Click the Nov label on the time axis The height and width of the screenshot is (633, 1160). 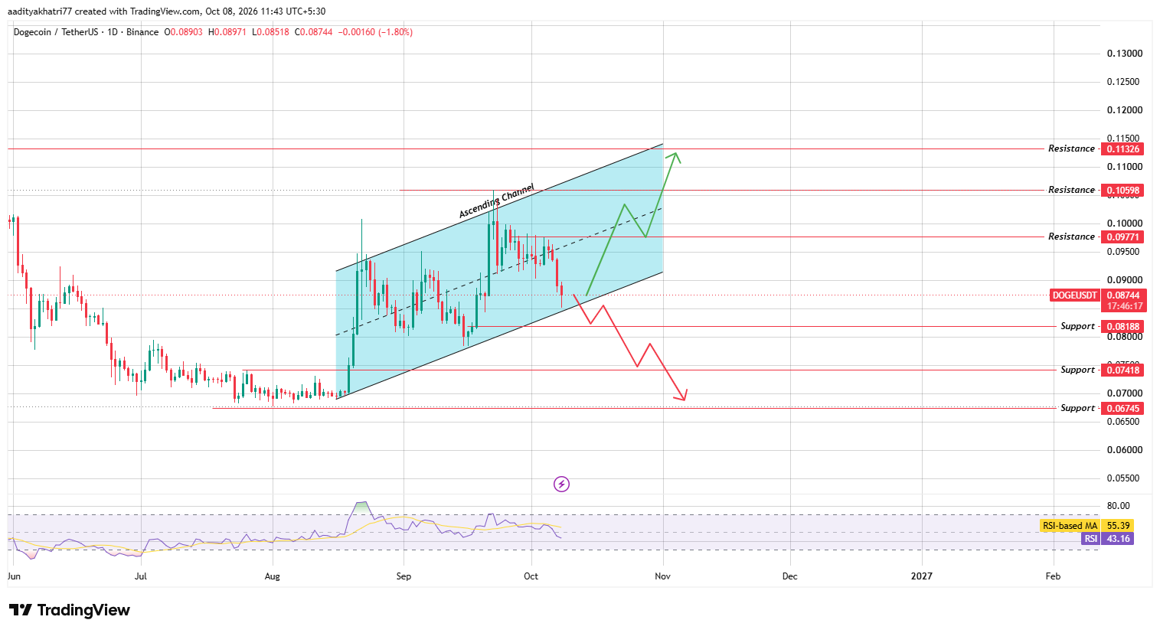coord(662,576)
